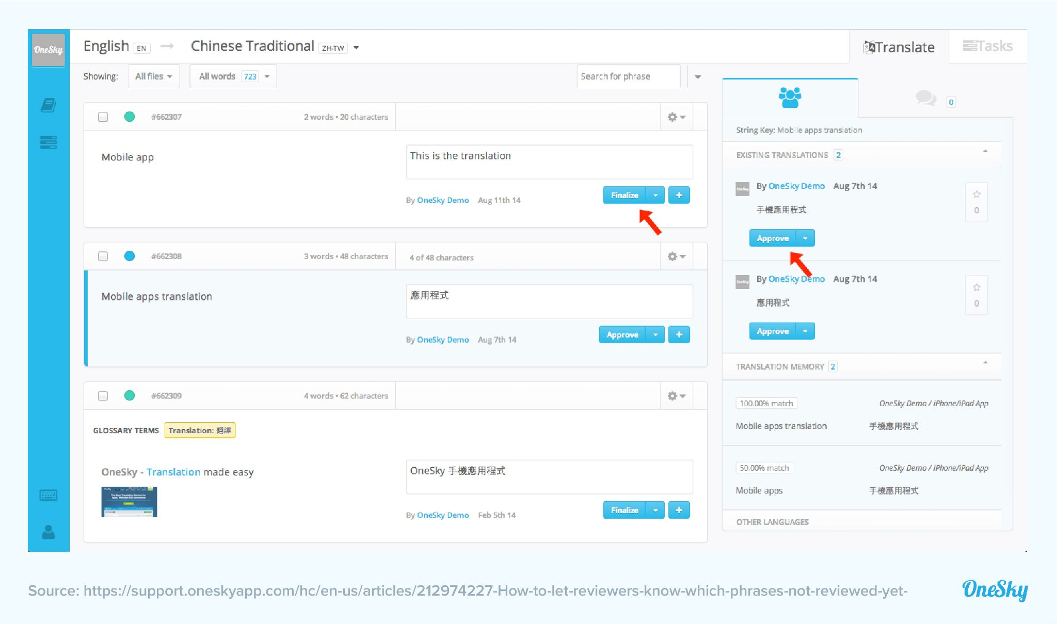
Task: Finalize the Mobile app translation
Action: tap(624, 195)
